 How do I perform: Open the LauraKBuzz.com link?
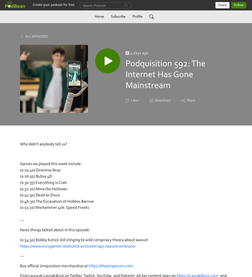pos(197,275)
